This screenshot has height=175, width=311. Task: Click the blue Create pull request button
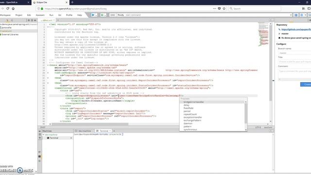(306, 84)
